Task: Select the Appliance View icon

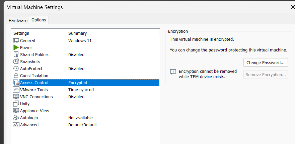Action: click(x=16, y=111)
